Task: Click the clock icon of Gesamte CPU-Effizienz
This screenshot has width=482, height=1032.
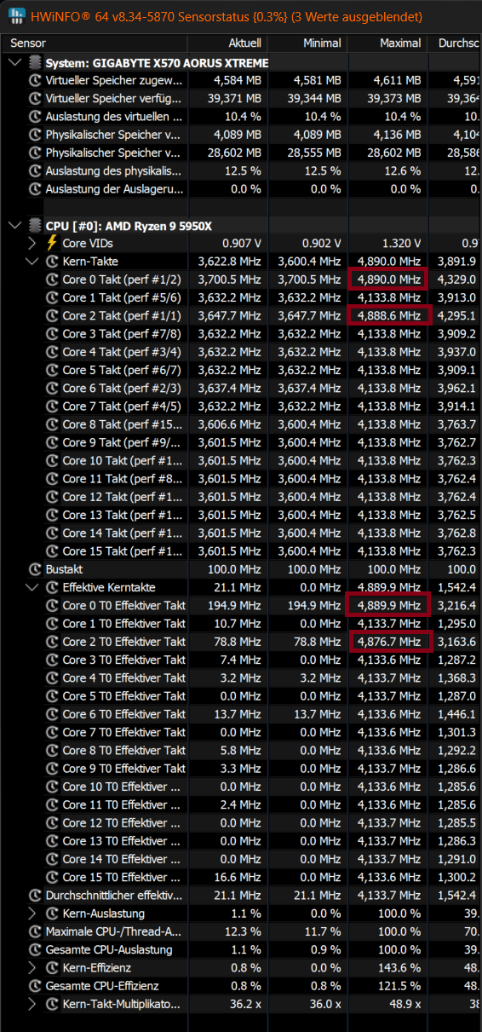Action: point(35,986)
